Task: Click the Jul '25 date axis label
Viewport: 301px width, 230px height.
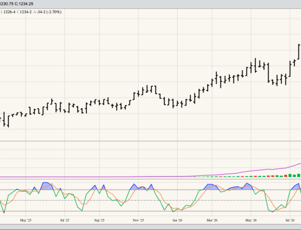Action: (64, 220)
